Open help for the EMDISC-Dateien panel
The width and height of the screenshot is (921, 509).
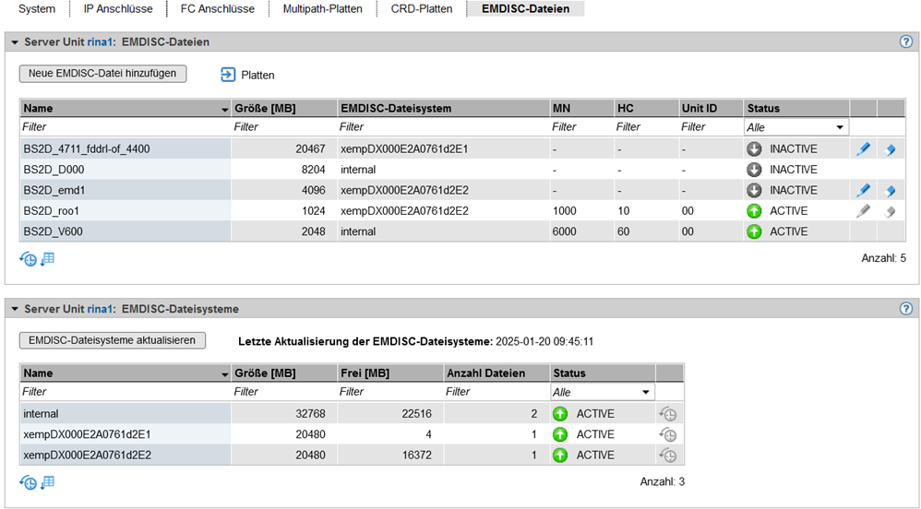[905, 42]
